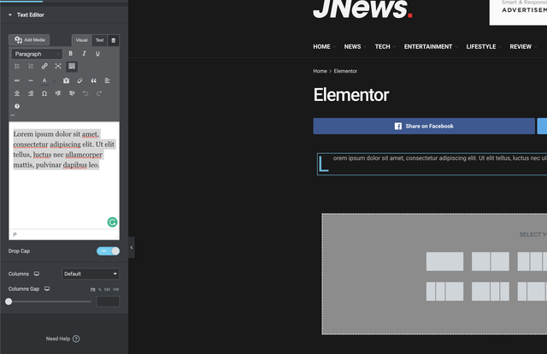Screen dimensions: 547x354
Task: Click the text color A icon
Action: (x=44, y=80)
